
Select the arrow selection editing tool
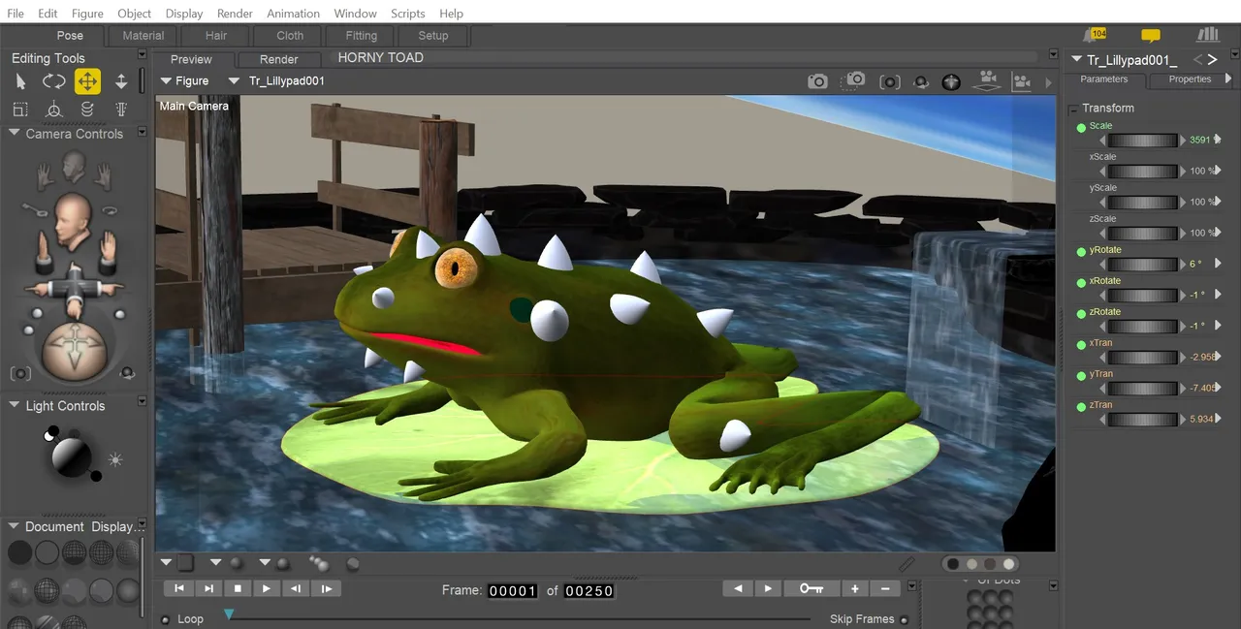(x=22, y=81)
